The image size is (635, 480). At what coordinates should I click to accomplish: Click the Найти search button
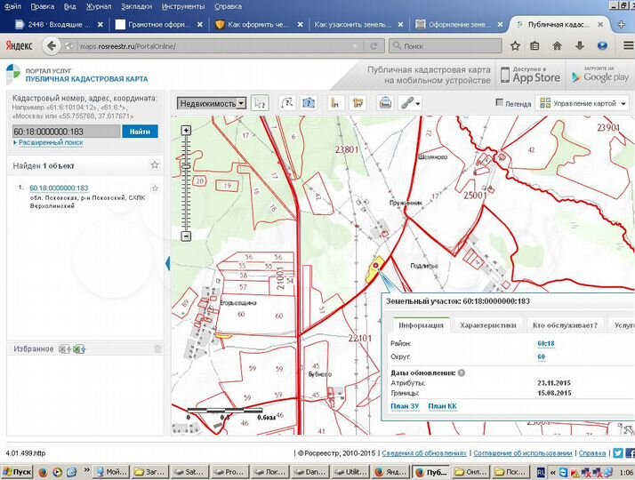pos(140,132)
